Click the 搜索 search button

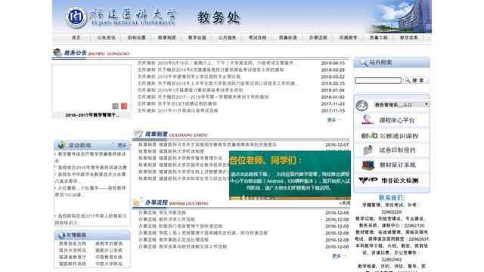[415, 81]
